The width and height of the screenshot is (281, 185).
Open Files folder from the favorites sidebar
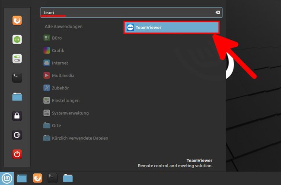tap(17, 97)
